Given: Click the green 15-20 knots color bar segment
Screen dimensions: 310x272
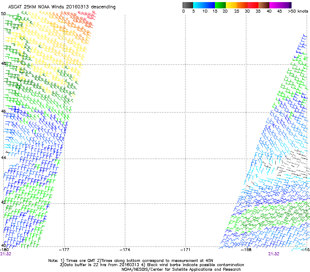Looking at the screenshot, I should 220,5.
